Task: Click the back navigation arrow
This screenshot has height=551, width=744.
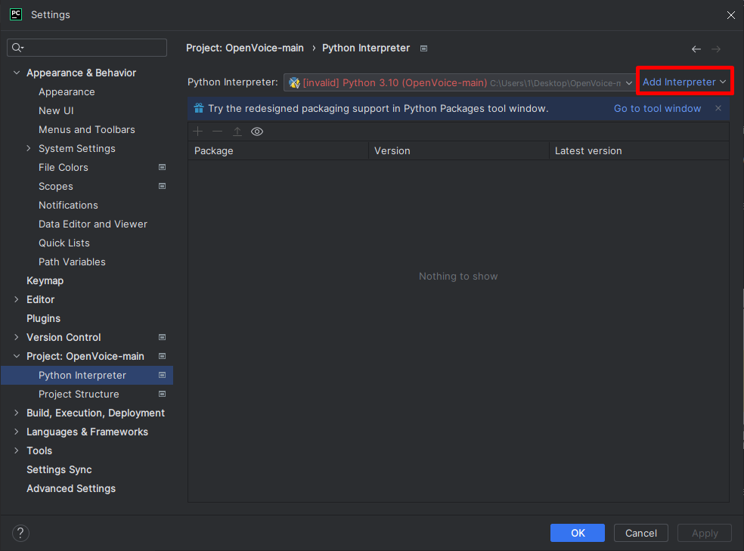Action: pyautogui.click(x=696, y=49)
